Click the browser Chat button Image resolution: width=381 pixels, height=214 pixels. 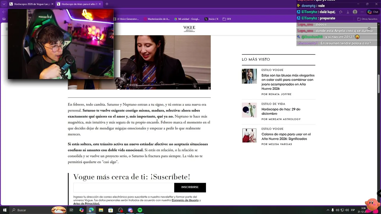pyautogui.click(x=373, y=12)
